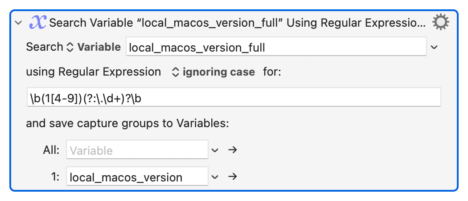The image size is (468, 201).
Task: Open variable list chevron beside local_macos_version_full
Action: coord(434,47)
